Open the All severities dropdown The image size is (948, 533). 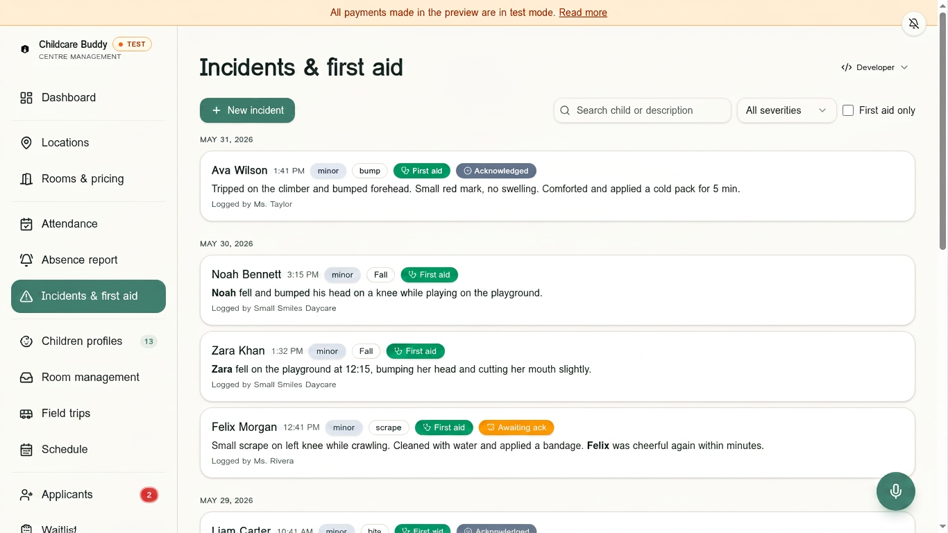pyautogui.click(x=786, y=110)
